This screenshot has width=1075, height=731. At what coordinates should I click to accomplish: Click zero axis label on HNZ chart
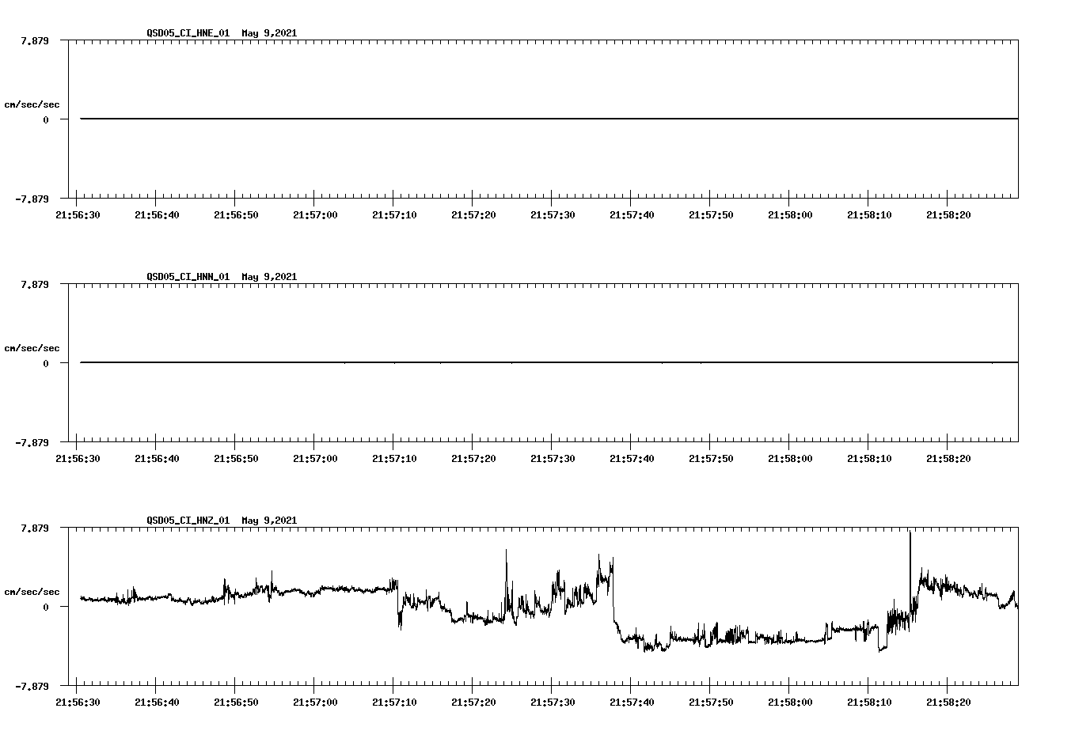pos(46,607)
